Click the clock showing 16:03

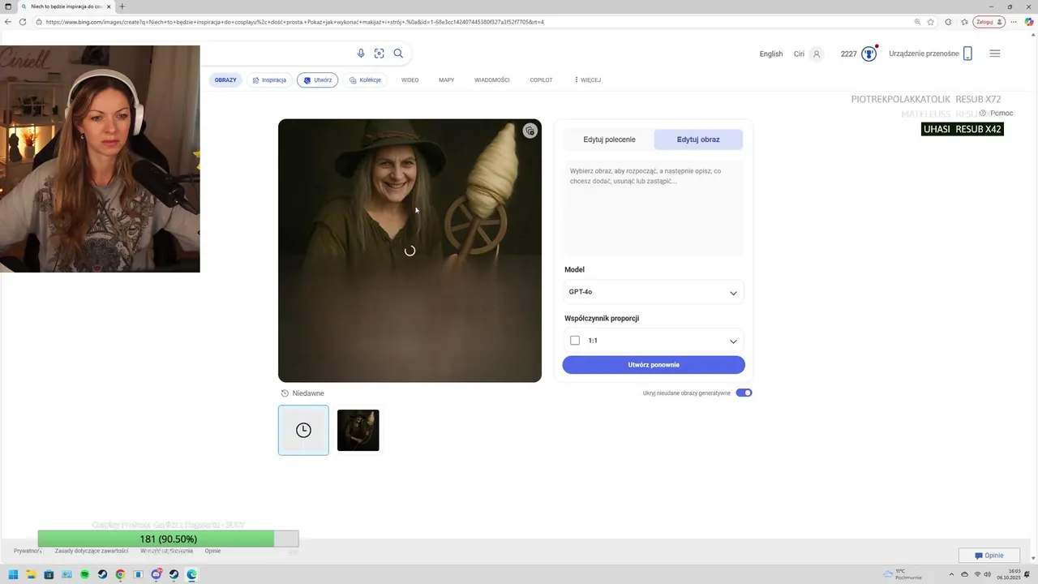click(x=1009, y=574)
